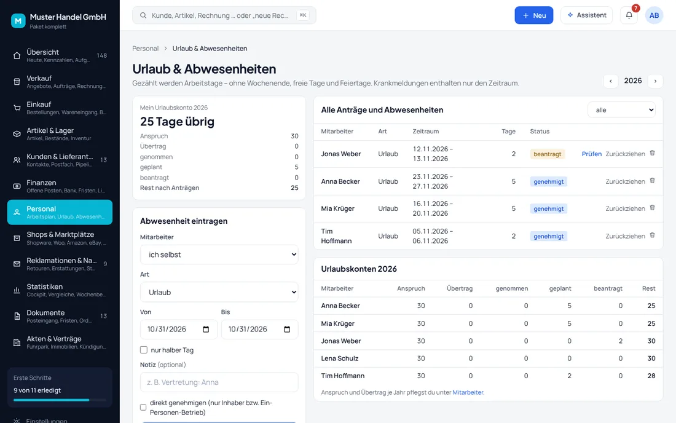Select the Personal sidebar item
The width and height of the screenshot is (676, 423).
[x=60, y=212]
